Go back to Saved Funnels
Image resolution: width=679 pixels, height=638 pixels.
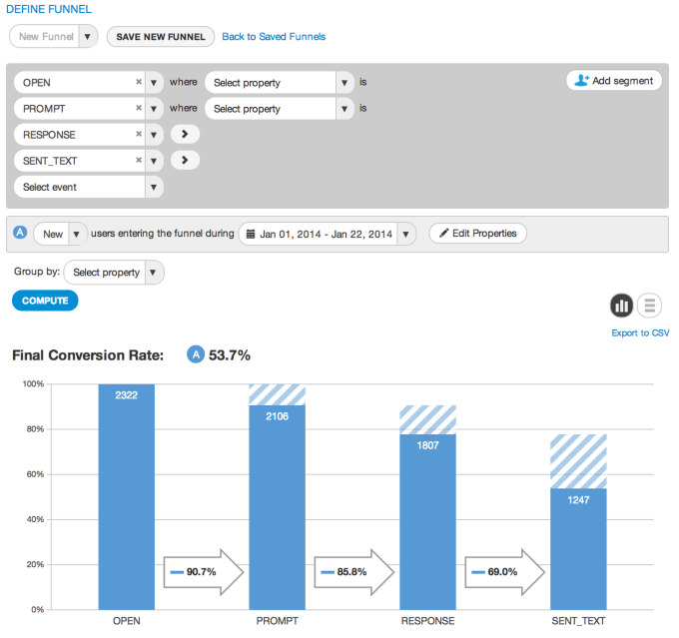273,37
